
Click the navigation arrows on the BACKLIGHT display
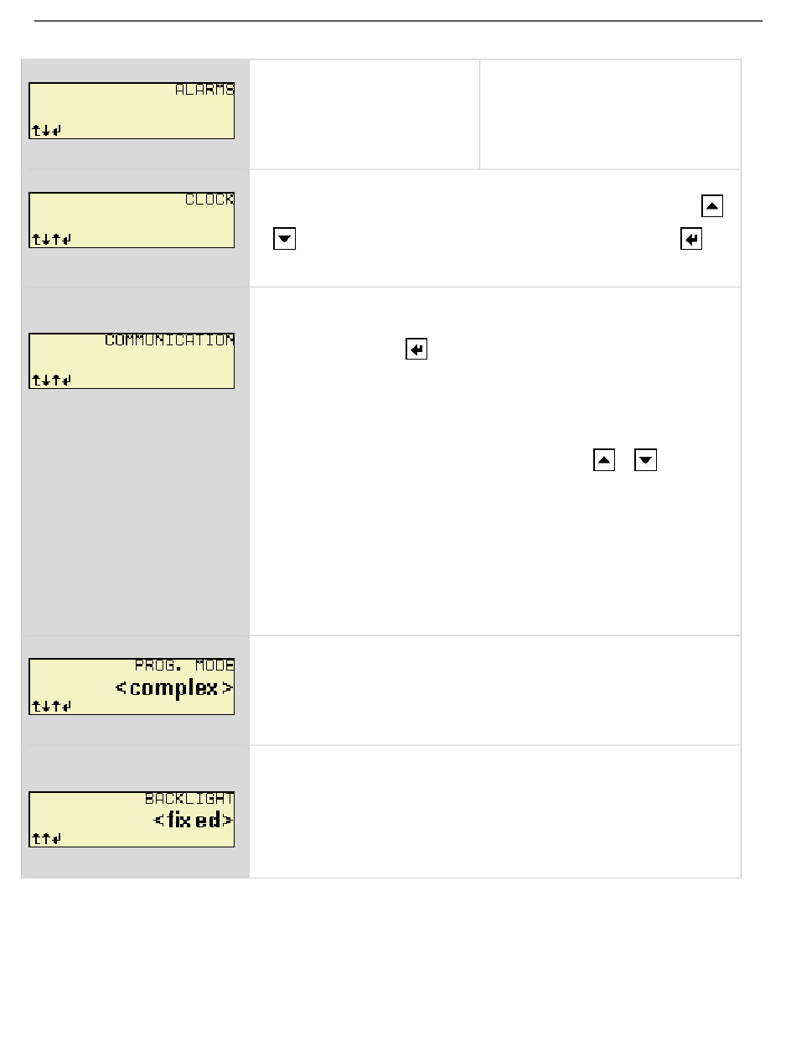[x=47, y=838]
